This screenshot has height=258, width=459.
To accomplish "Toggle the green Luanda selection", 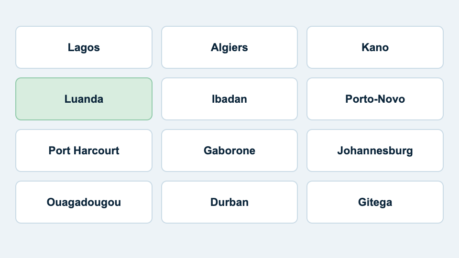I will click(84, 99).
